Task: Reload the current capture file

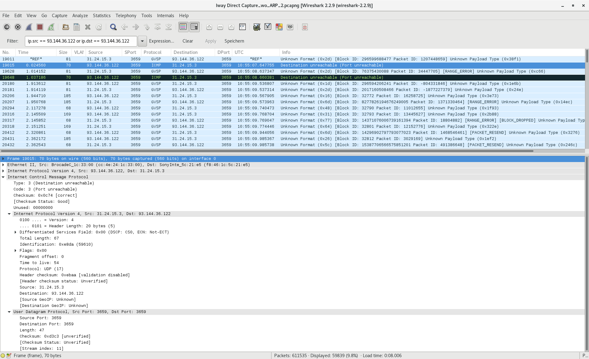Action: [x=99, y=27]
